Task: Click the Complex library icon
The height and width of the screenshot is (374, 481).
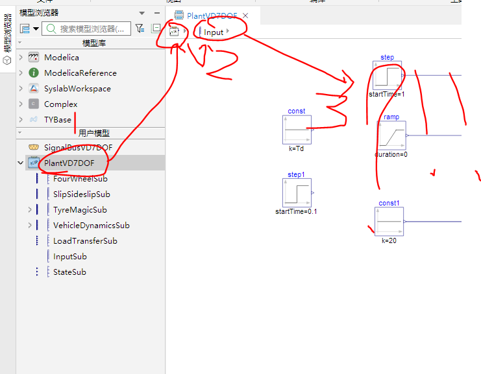Action: tap(34, 104)
